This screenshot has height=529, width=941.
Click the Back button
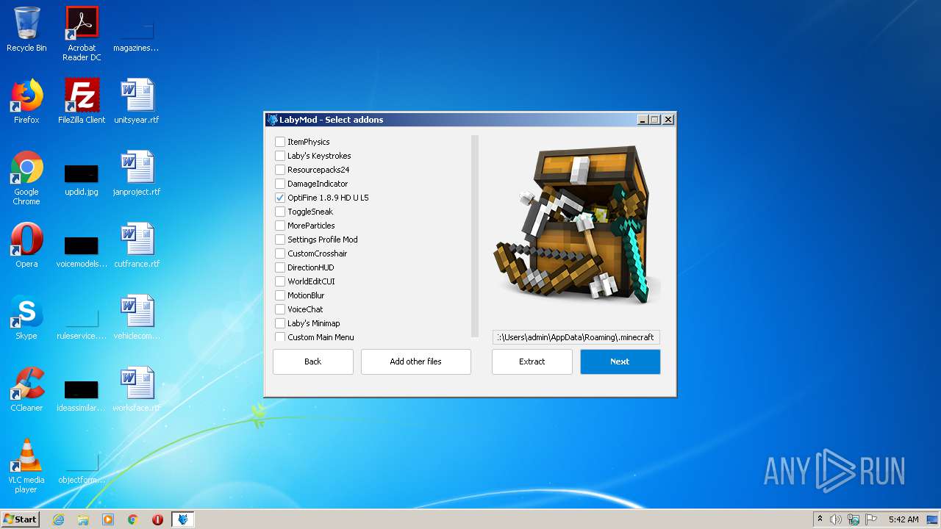point(313,361)
